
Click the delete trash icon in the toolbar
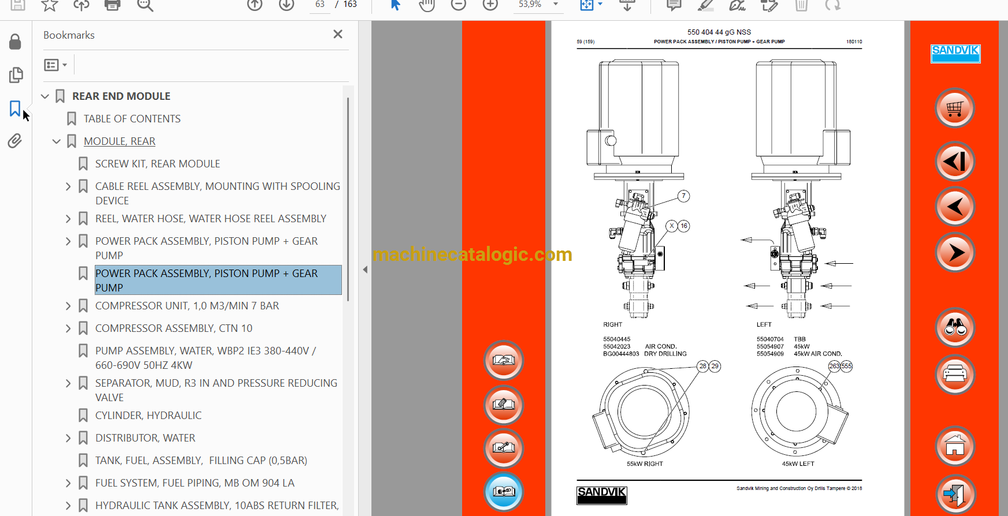tap(801, 5)
